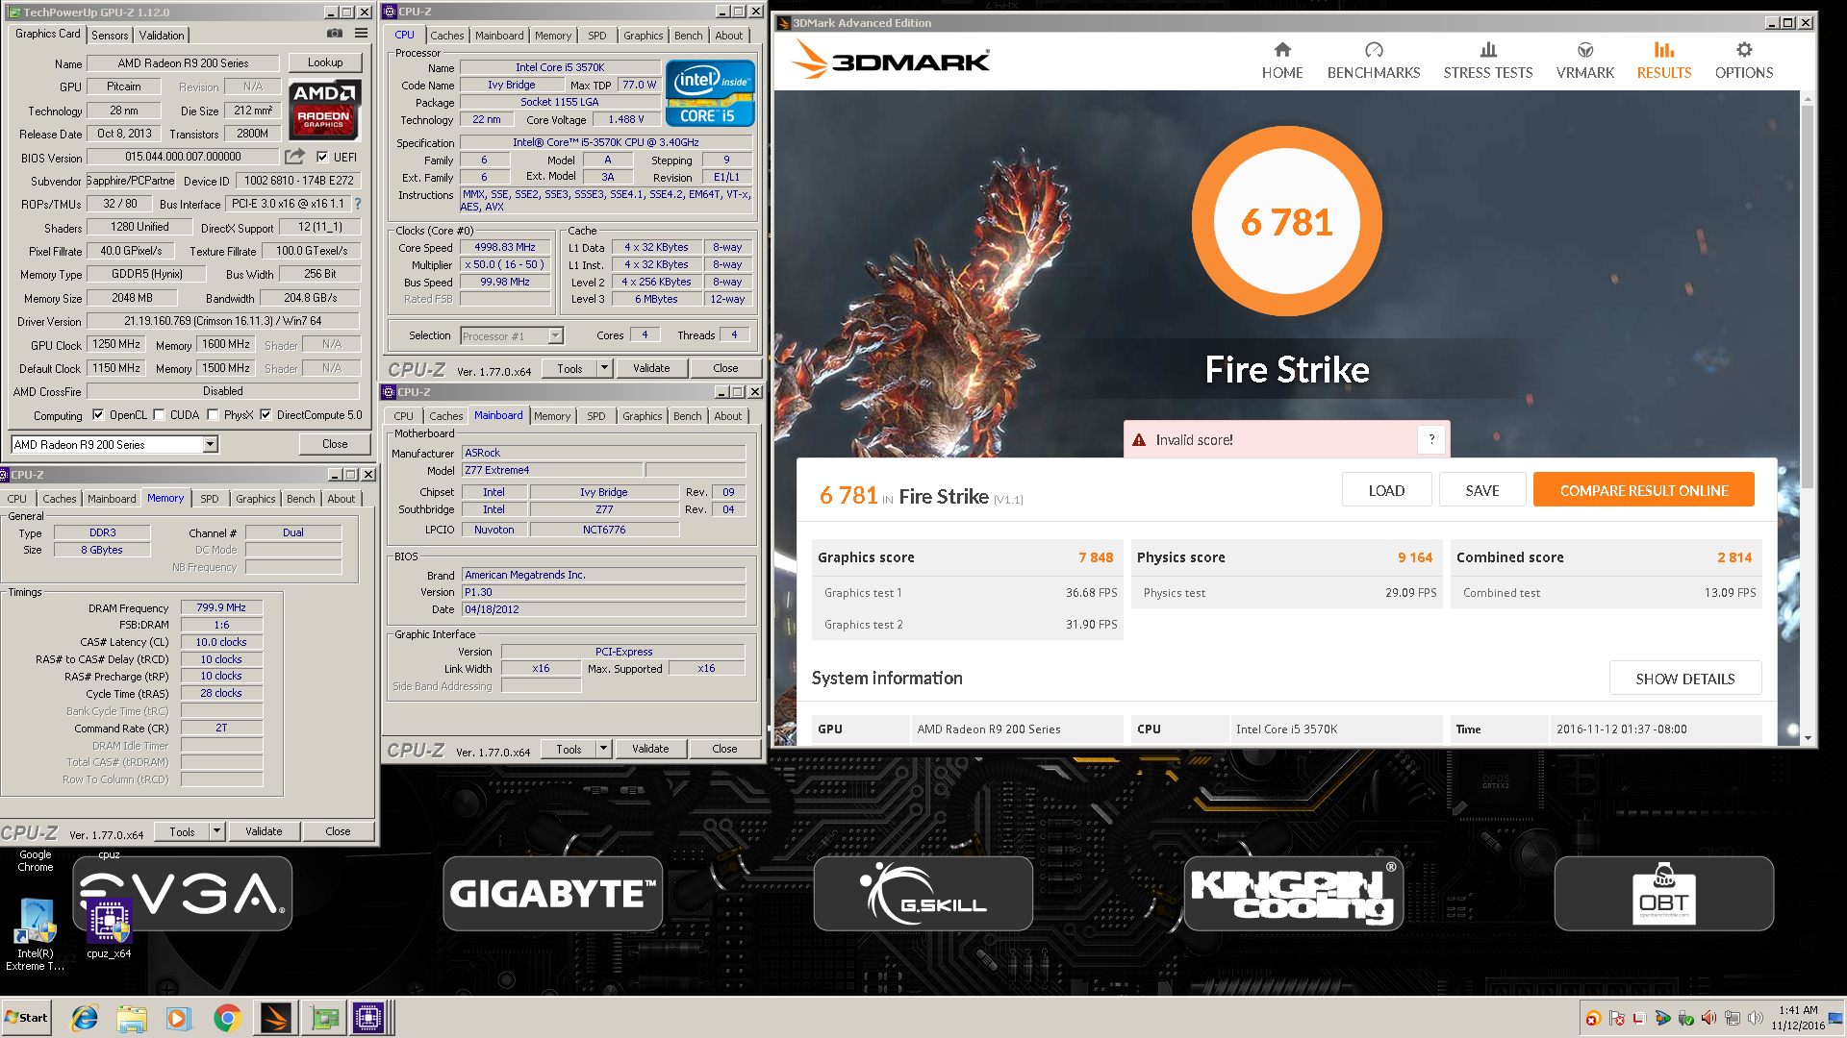Open Internet Explorer from the taskbar
Viewport: 1847px width, 1038px height.
[x=85, y=1018]
